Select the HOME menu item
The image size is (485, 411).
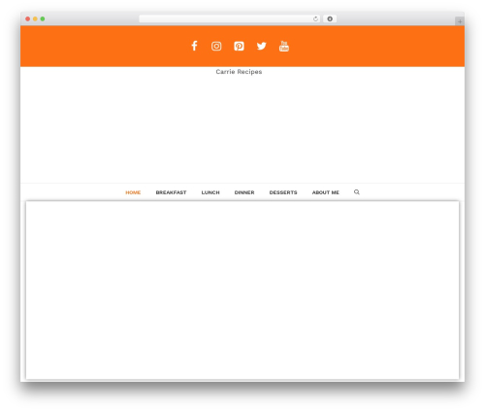tap(133, 192)
